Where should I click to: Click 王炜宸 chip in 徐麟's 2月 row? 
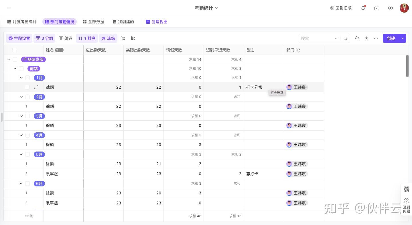[297, 106]
